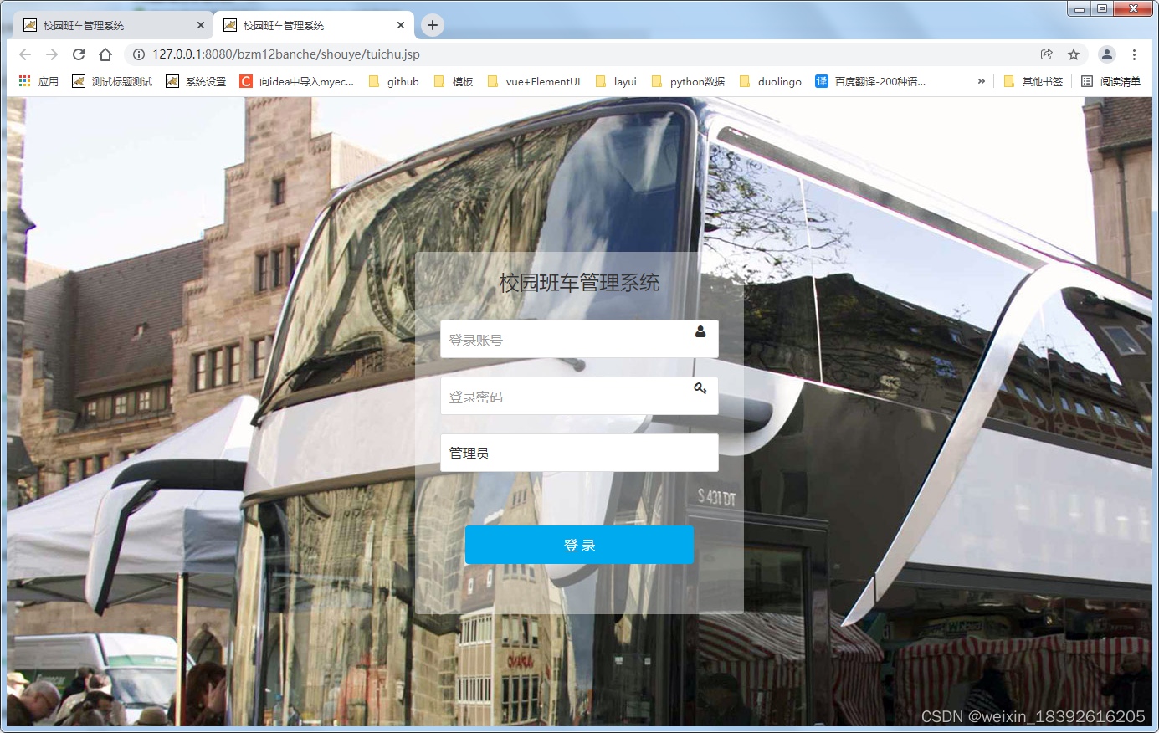Viewport: 1159px width, 733px height.
Task: Click the person icon inside the 登录账号 field
Action: tap(700, 332)
